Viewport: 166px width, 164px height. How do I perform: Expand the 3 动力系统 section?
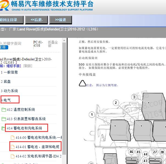pyautogui.click(x=9, y=91)
